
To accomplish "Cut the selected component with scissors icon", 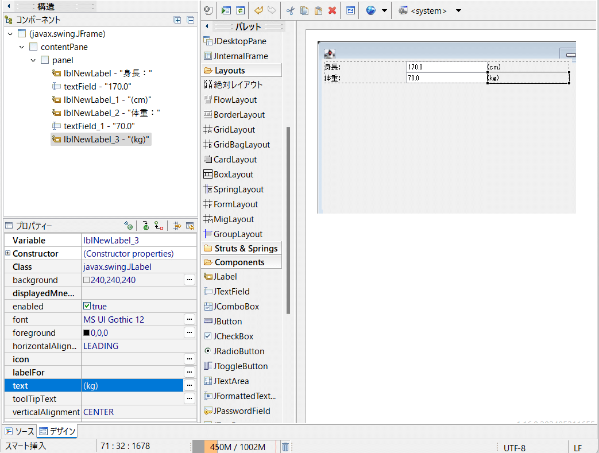I will [291, 10].
